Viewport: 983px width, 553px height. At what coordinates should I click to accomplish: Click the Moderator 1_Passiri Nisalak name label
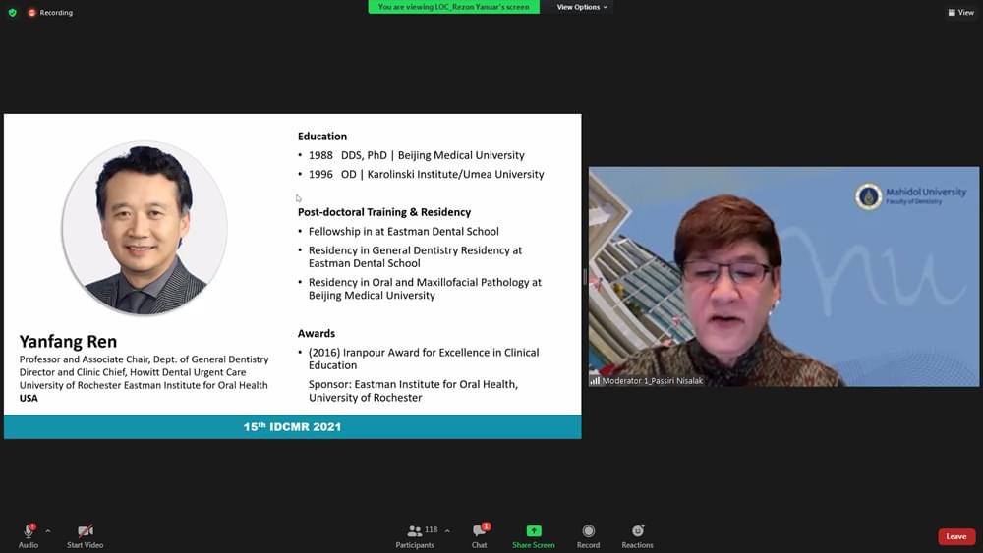click(x=653, y=380)
